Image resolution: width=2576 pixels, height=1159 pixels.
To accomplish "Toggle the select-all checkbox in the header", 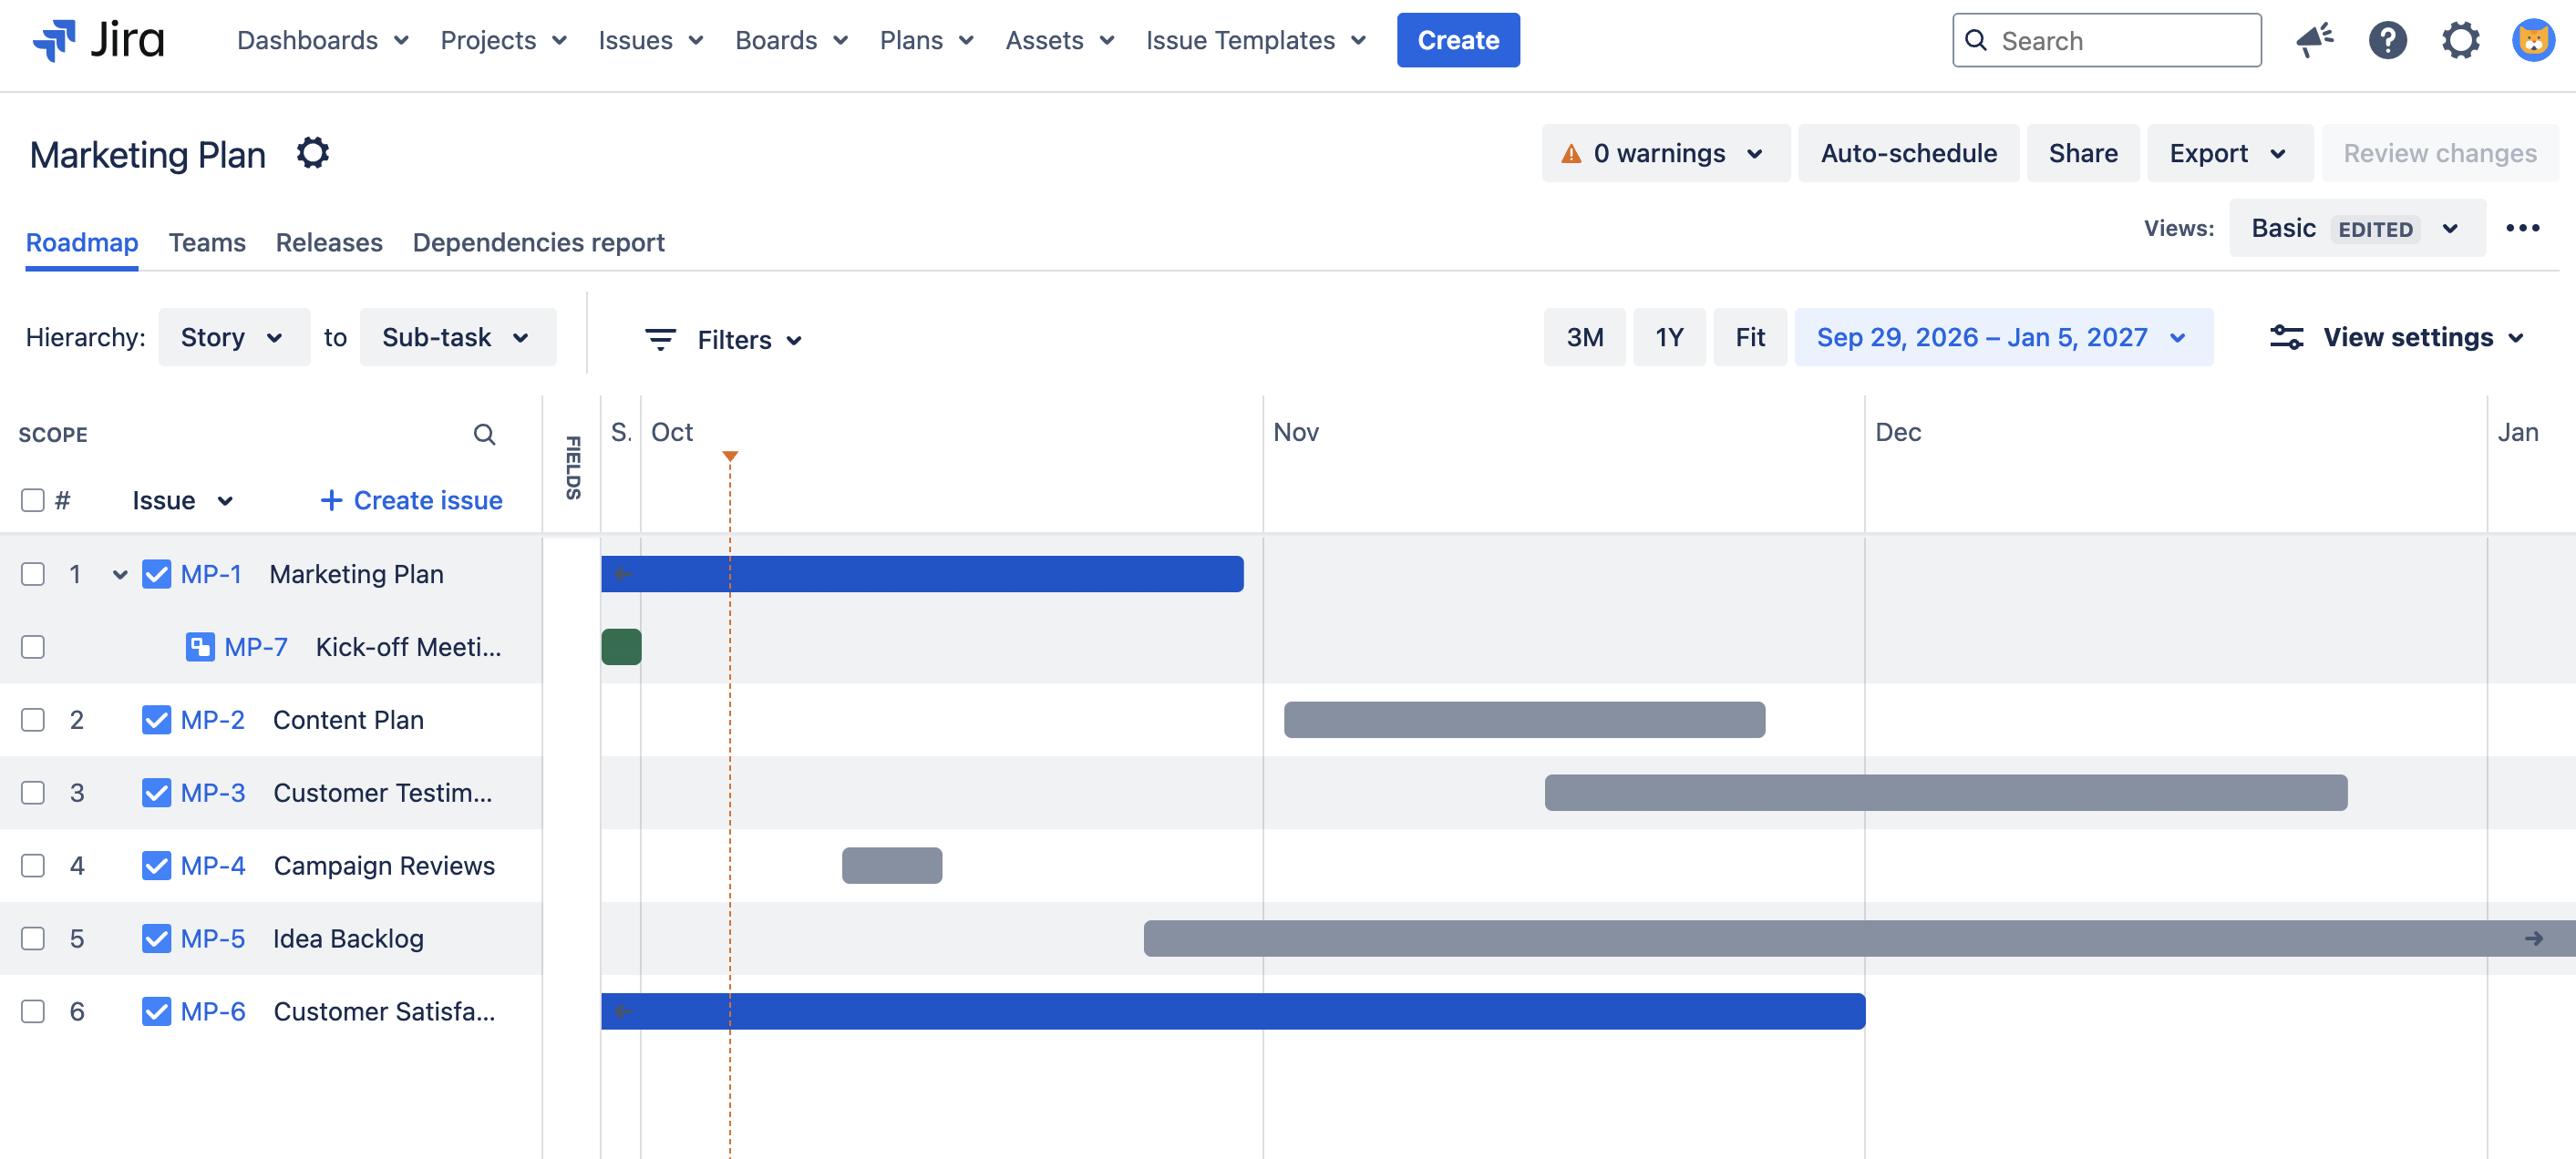I will 33,500.
